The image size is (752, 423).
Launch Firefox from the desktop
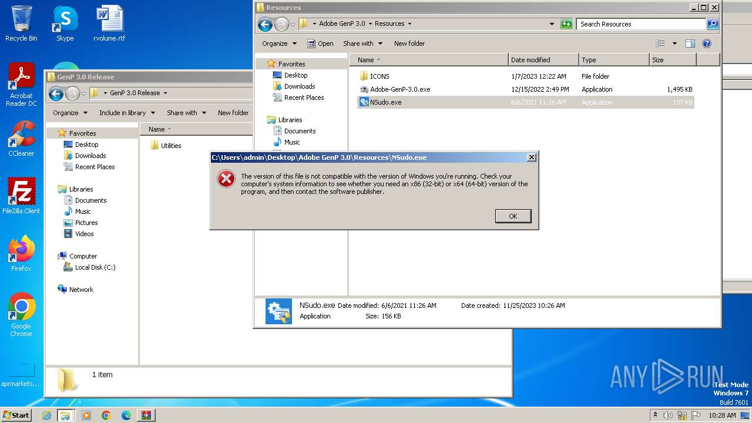pos(21,254)
